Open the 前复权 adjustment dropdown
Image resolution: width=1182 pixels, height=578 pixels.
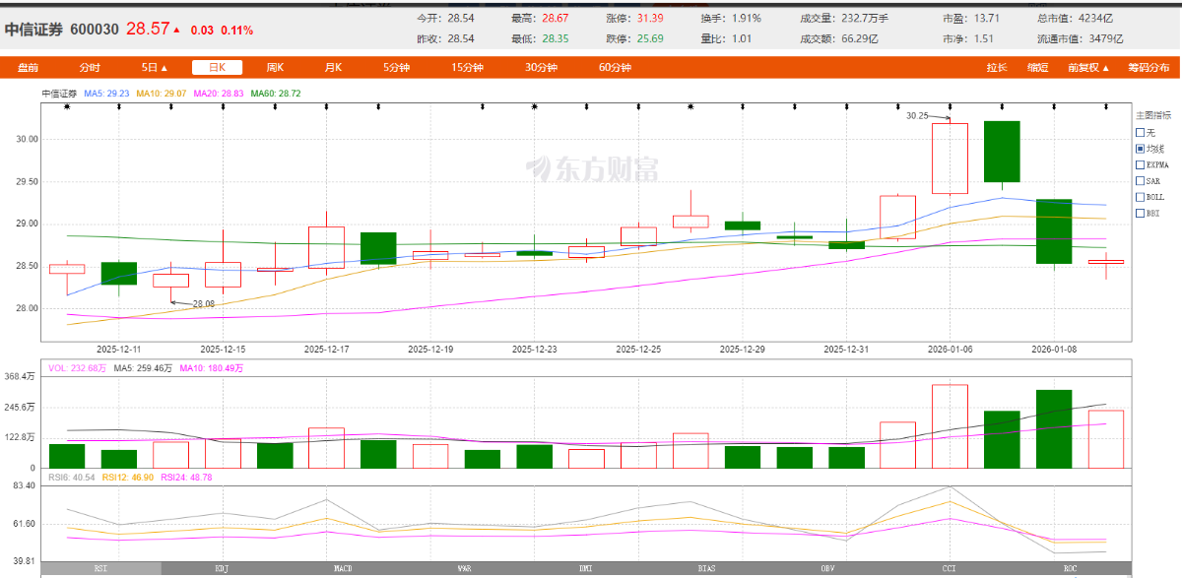1088,68
